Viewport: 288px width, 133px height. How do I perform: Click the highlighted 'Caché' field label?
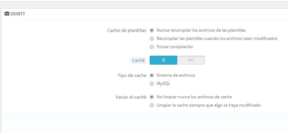tap(138, 60)
